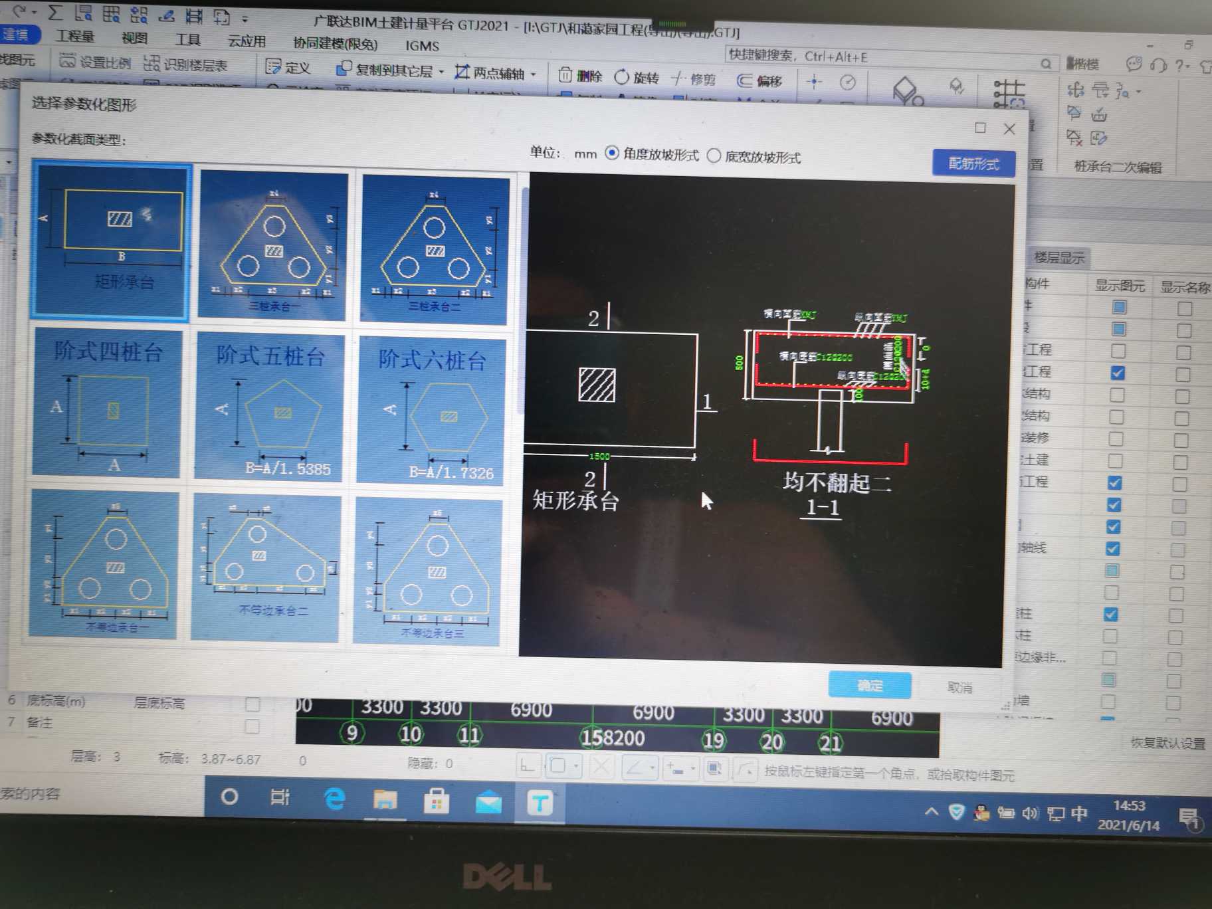
Task: Click the 设置比例 tool
Action: (95, 62)
